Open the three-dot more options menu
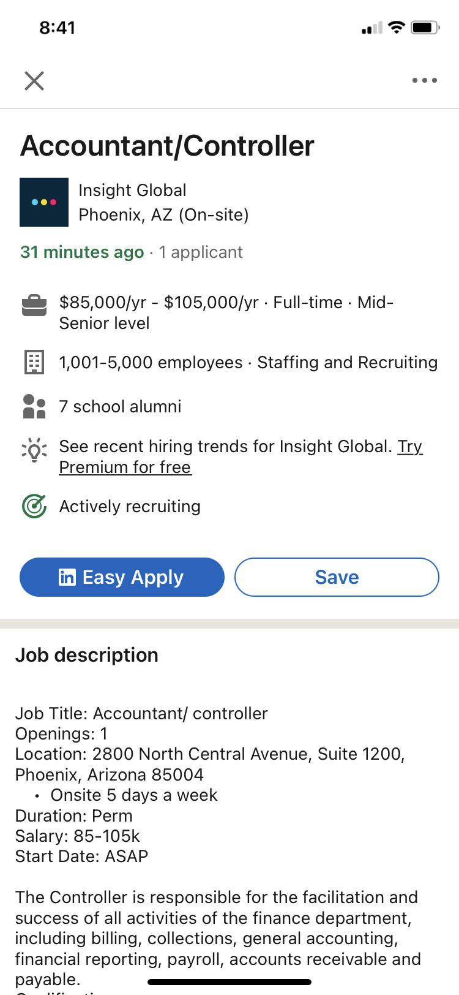Screen dimensions: 459x995 [x=424, y=80]
